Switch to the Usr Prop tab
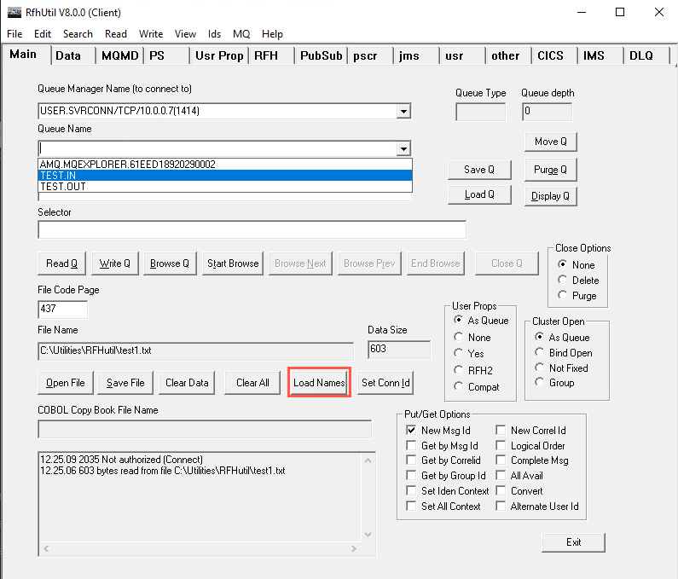678x579 pixels. (219, 55)
